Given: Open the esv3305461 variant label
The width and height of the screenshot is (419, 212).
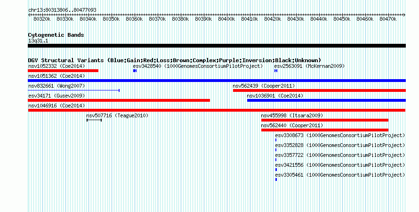Looking at the screenshot, I should 340,175.
